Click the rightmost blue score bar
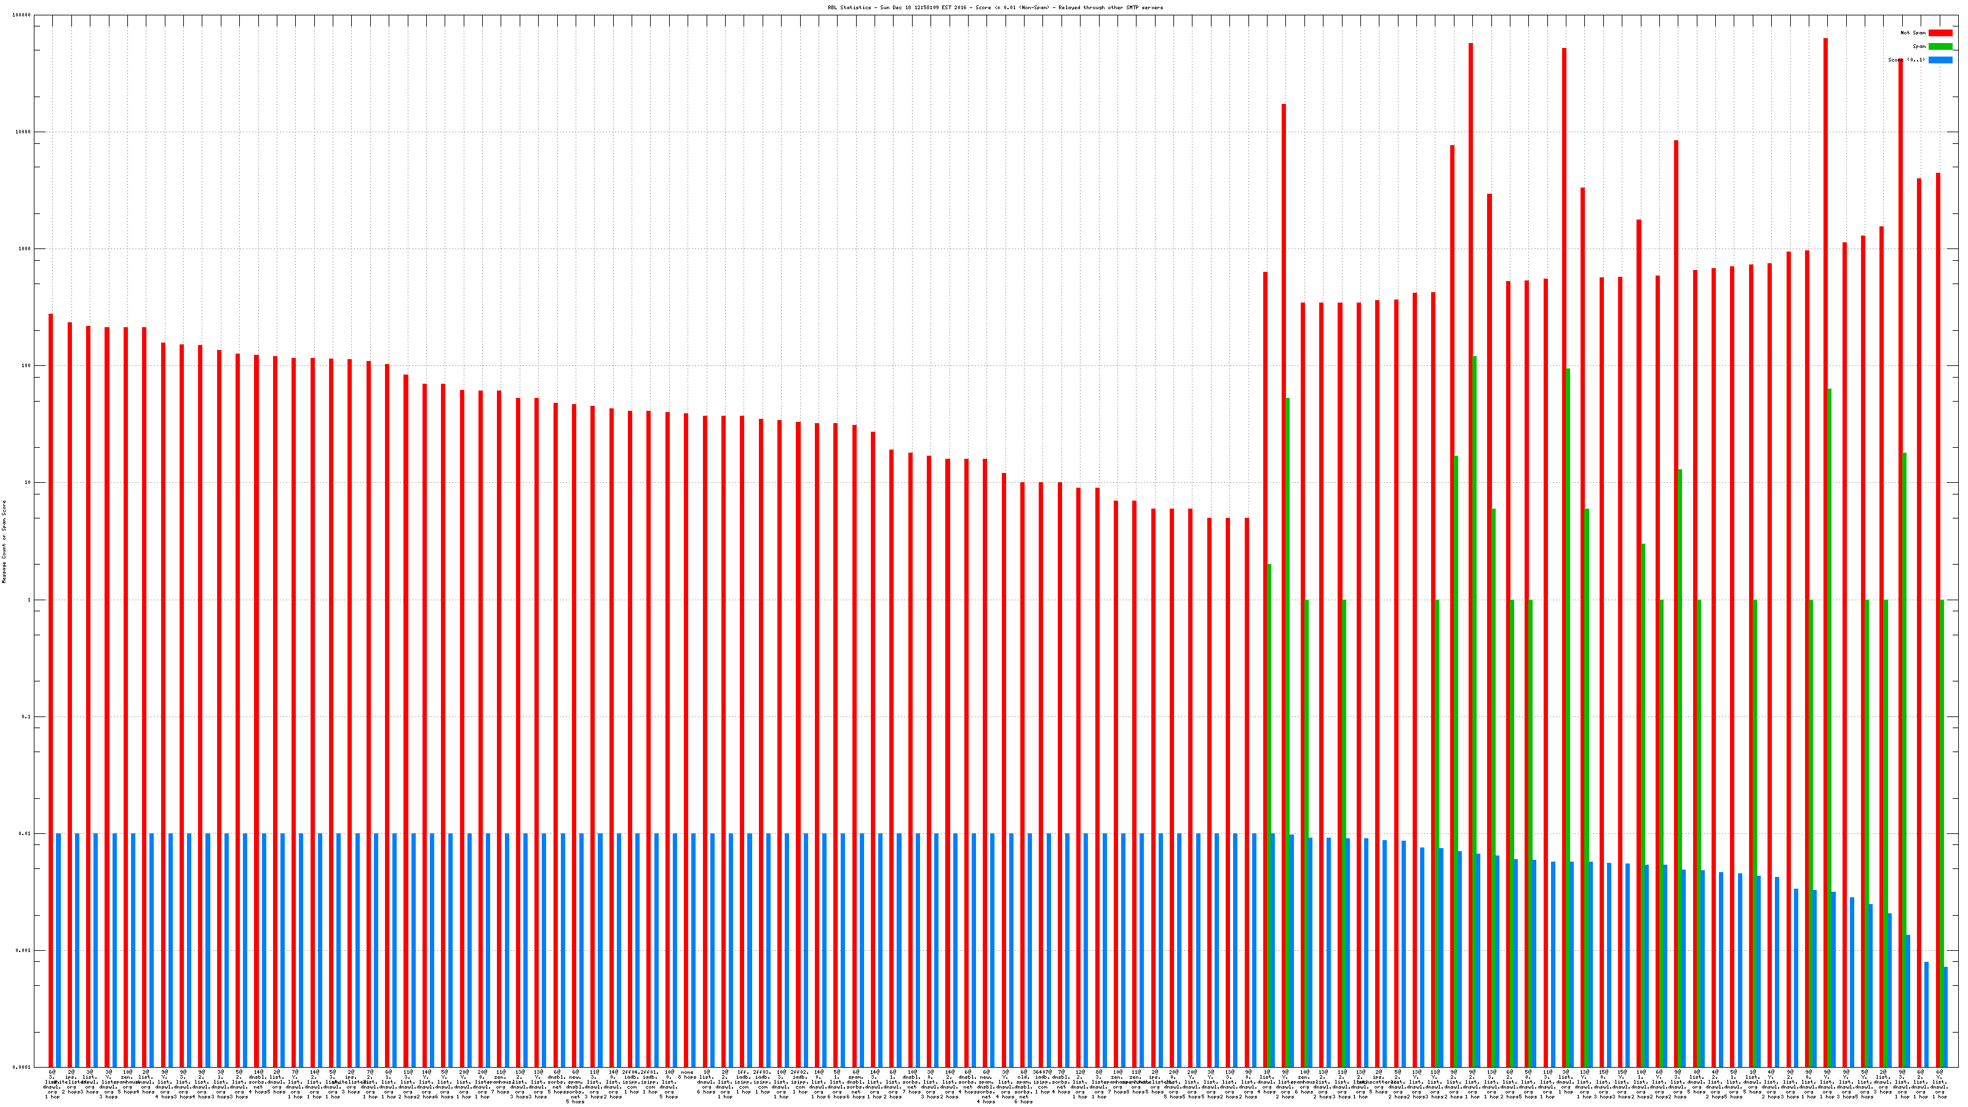Screen dimensions: 1968x1107 pyautogui.click(x=1945, y=1016)
